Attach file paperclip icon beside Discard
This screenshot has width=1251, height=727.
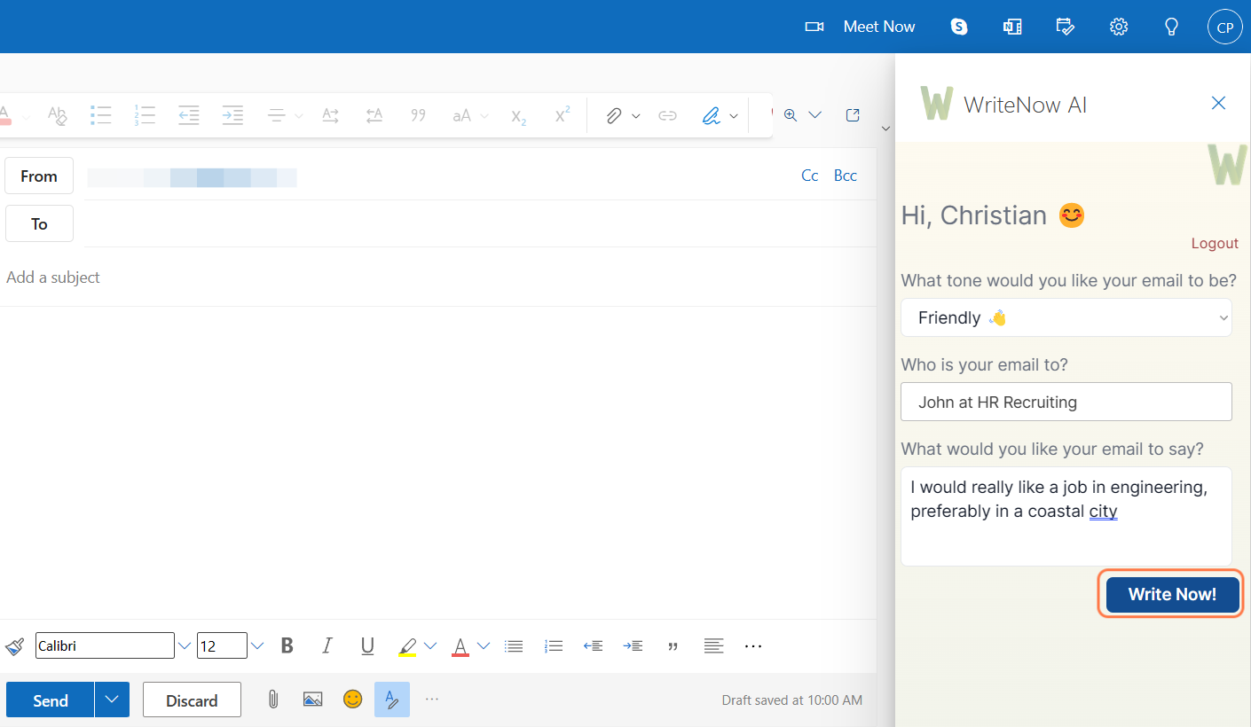tap(273, 700)
